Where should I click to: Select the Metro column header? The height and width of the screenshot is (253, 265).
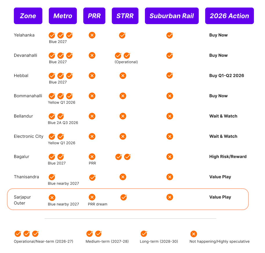[63, 16]
